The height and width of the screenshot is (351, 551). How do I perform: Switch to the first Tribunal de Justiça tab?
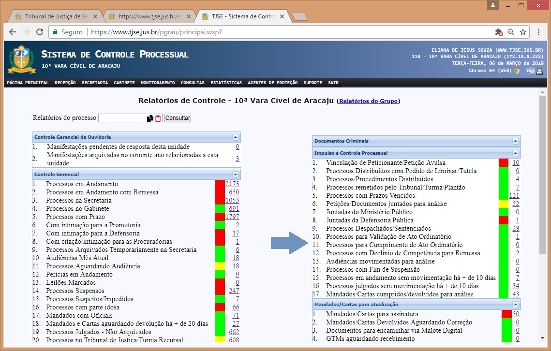[54, 16]
